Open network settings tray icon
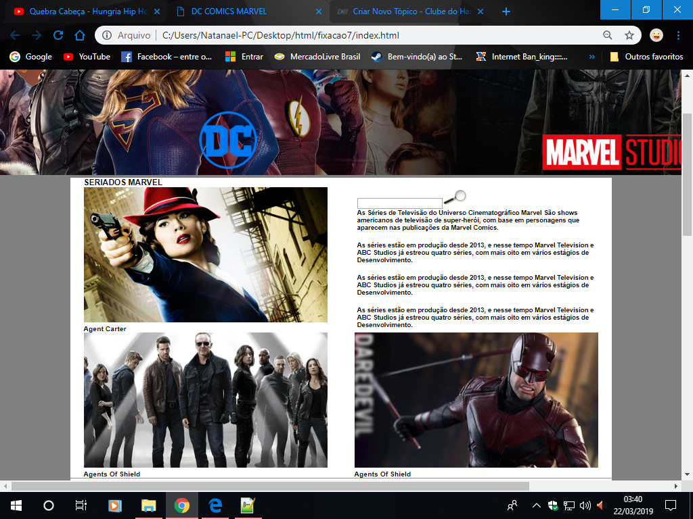This screenshot has height=519, width=693. click(568, 505)
